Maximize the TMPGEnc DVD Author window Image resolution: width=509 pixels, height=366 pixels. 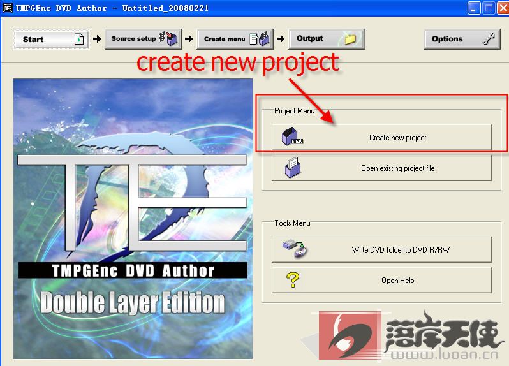[x=489, y=8]
